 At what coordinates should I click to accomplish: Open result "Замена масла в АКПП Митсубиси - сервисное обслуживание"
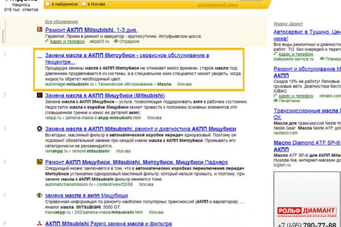click(127, 58)
